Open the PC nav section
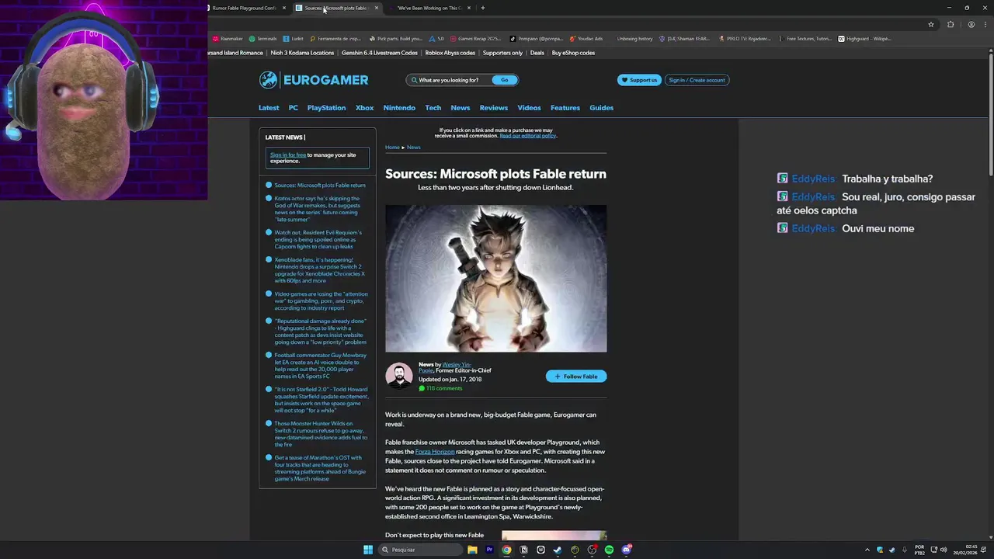 tap(294, 108)
